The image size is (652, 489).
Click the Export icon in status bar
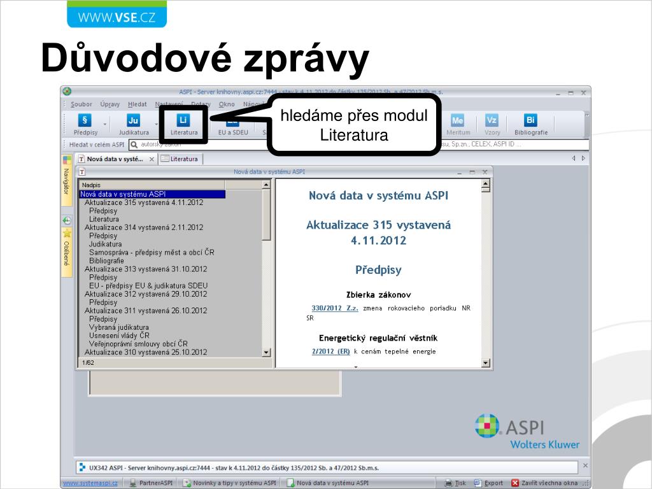[x=478, y=483]
